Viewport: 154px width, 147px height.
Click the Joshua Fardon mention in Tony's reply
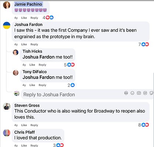[38, 77]
